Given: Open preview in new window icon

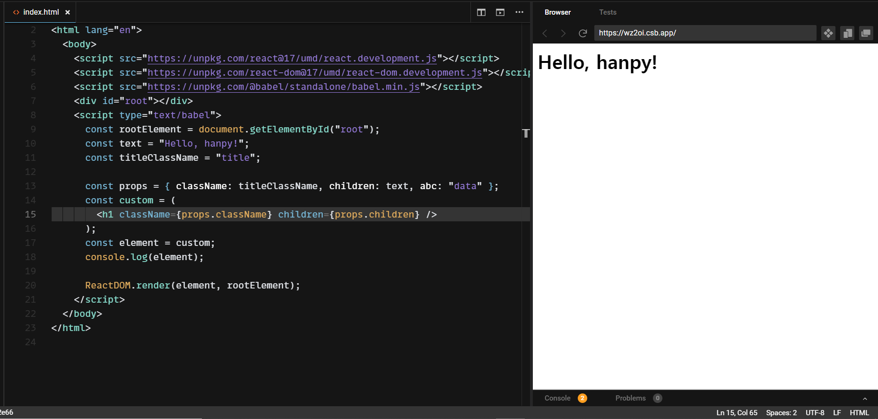Looking at the screenshot, I should click(866, 33).
